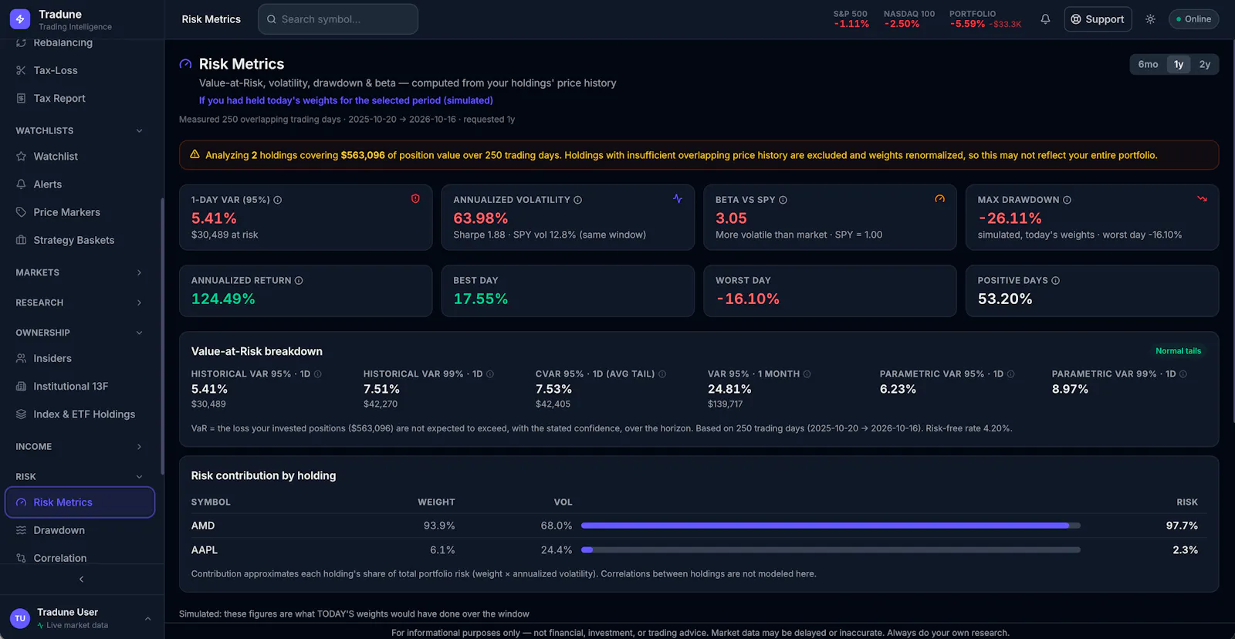This screenshot has height=639, width=1235.
Task: Open the Tradune User account menu
Action: (82, 617)
